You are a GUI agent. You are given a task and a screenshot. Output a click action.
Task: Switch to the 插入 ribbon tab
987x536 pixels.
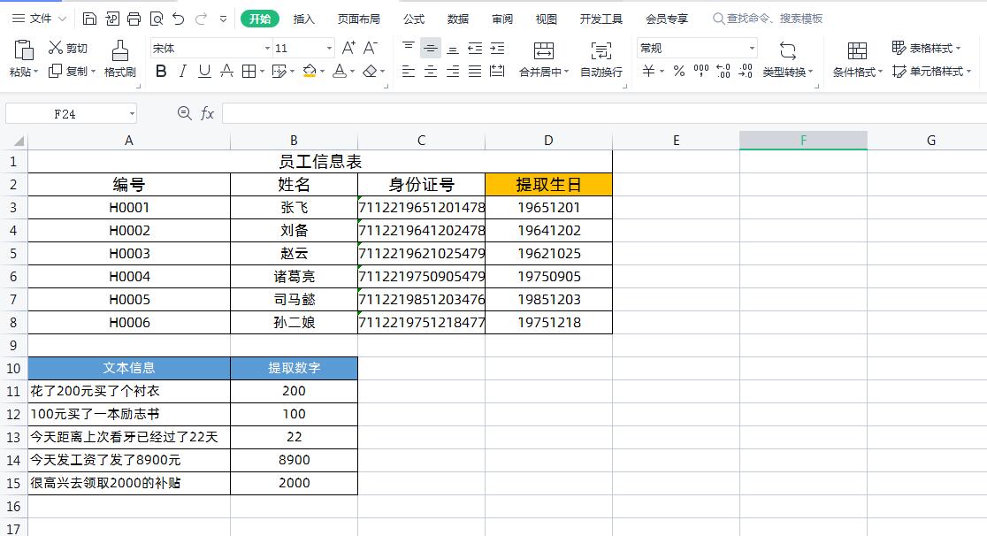(x=303, y=18)
